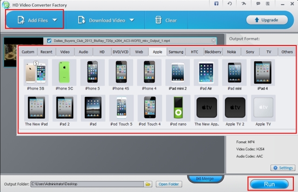
Task: Select the green iPod nano preset
Action: [x=178, y=108]
